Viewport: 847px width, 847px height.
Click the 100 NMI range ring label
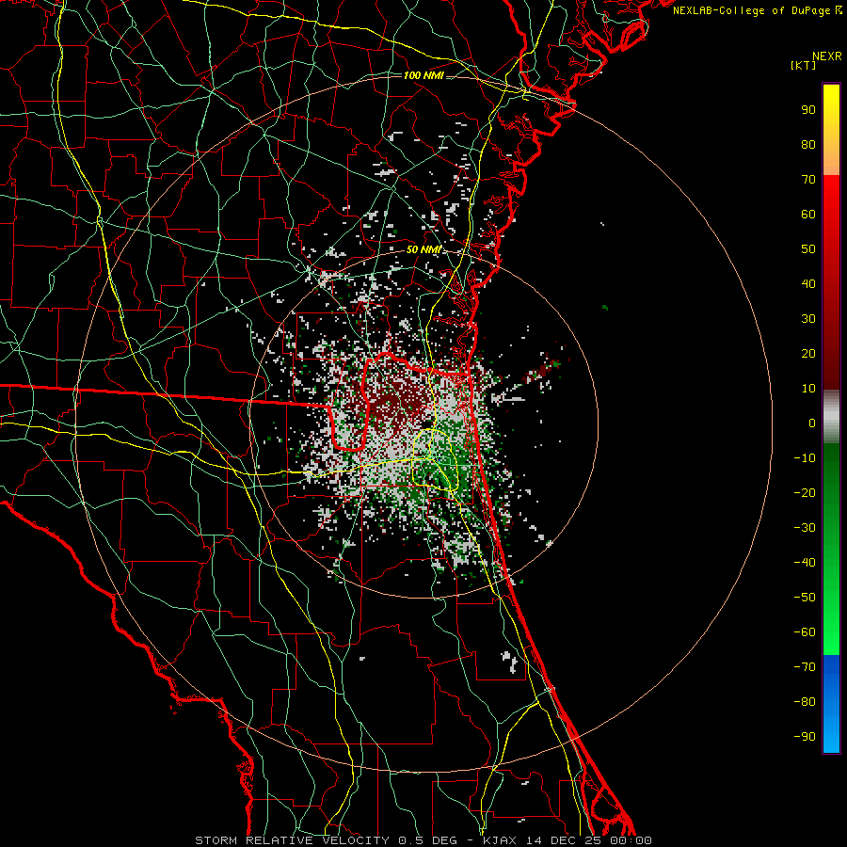pyautogui.click(x=423, y=75)
